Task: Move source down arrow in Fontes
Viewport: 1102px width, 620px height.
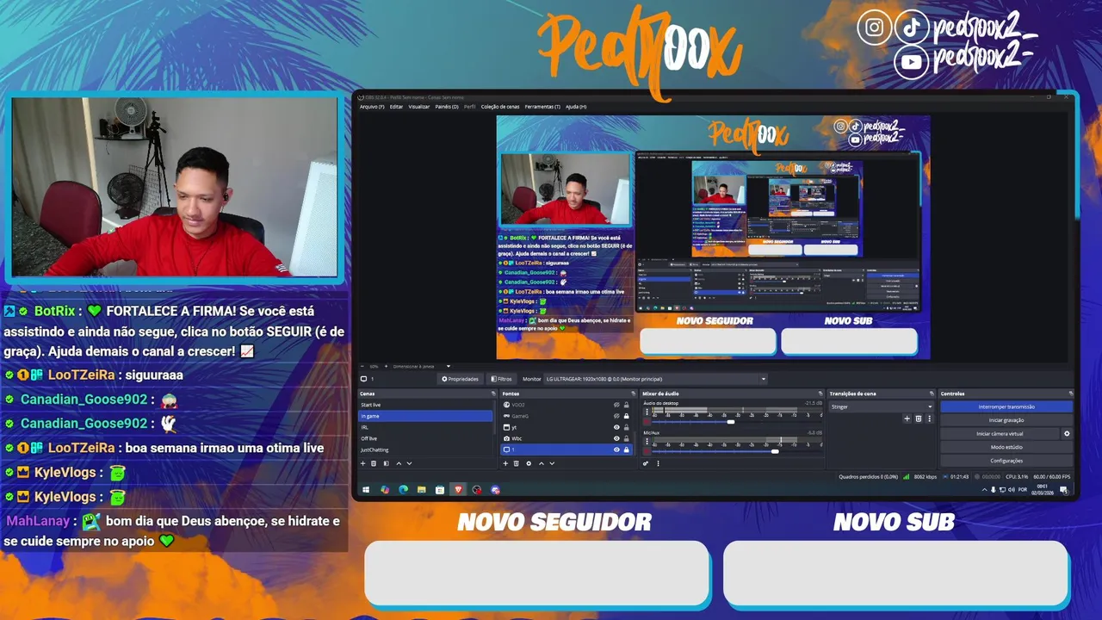Action: tap(552, 463)
